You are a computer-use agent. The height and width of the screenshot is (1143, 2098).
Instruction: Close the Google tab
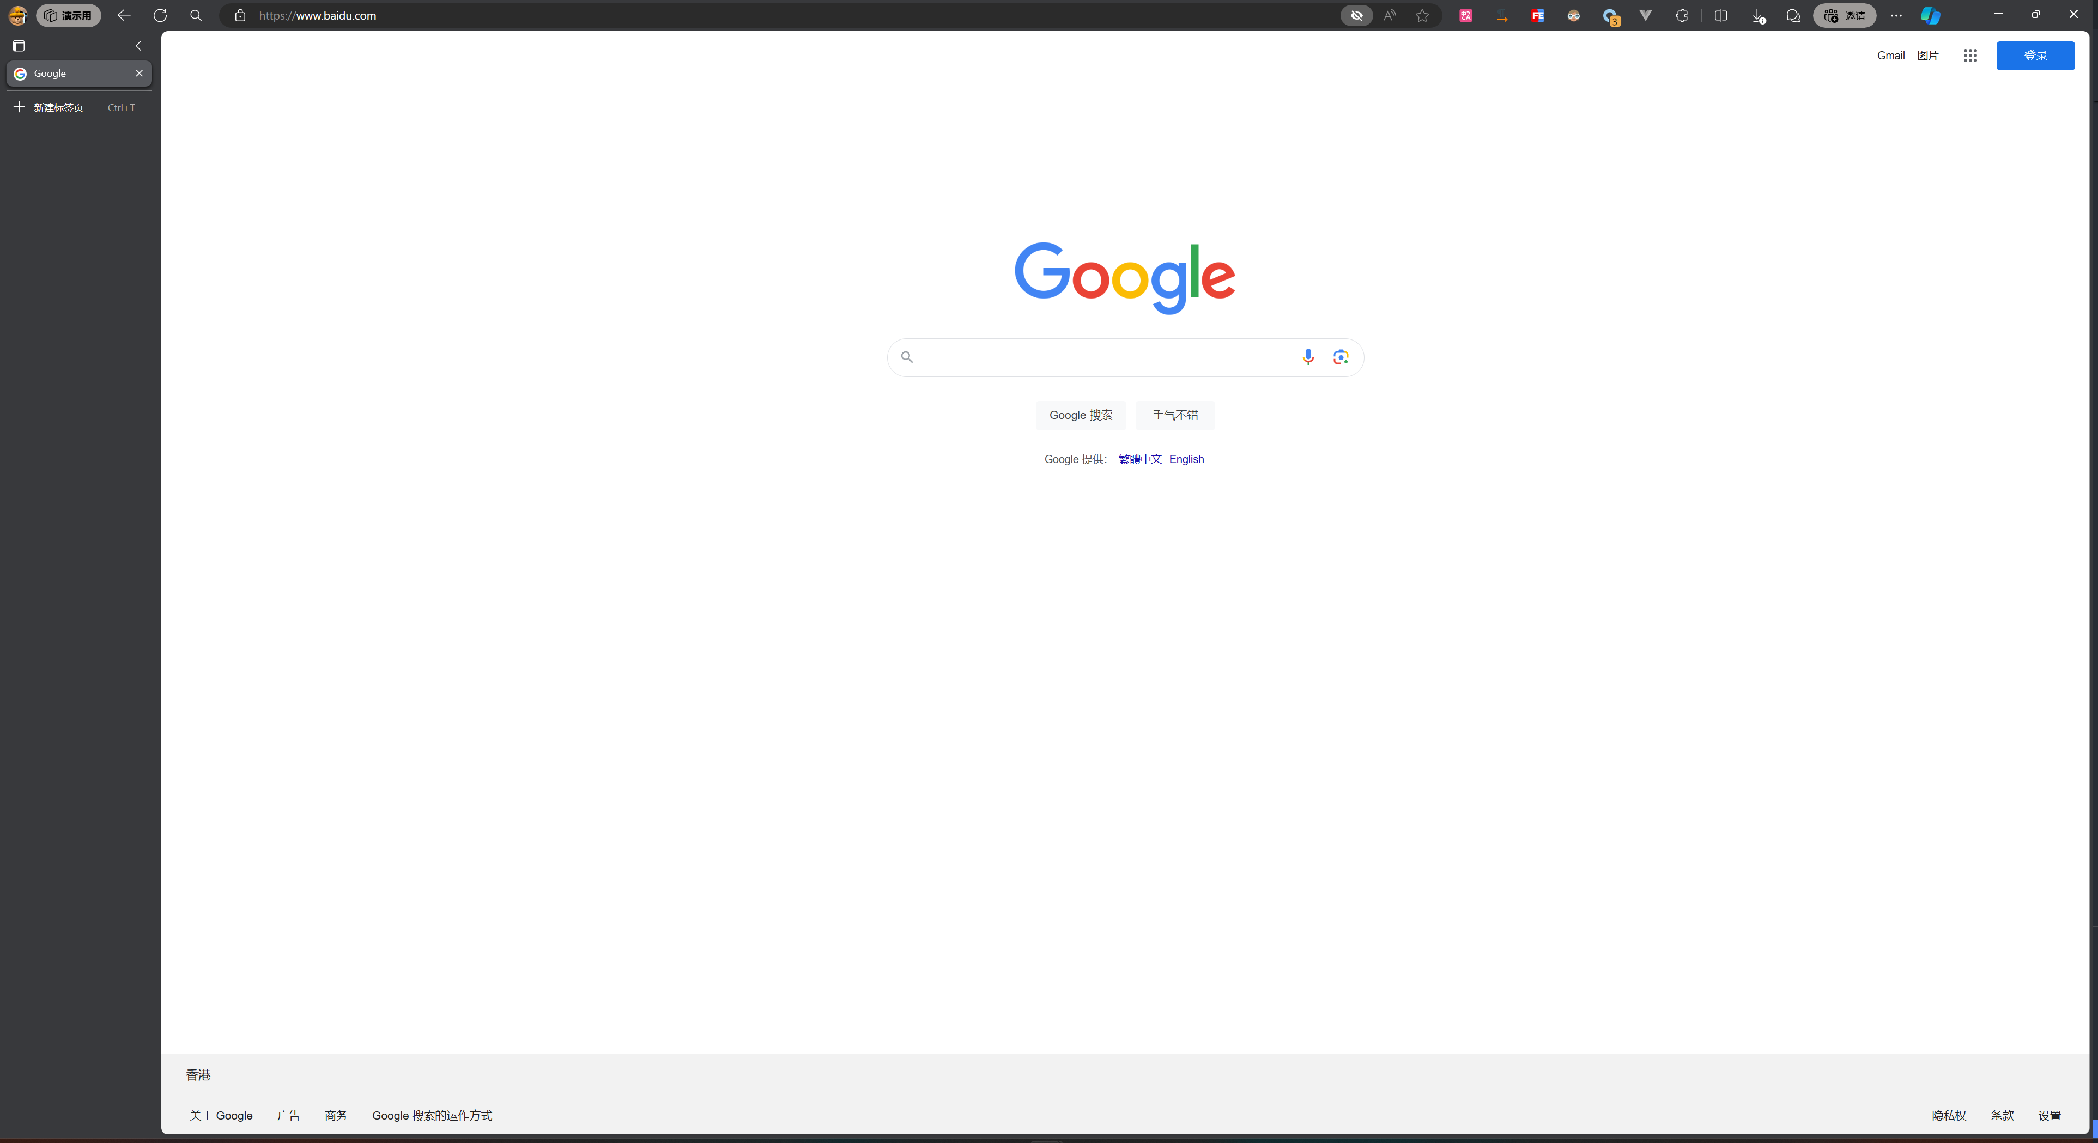click(140, 73)
